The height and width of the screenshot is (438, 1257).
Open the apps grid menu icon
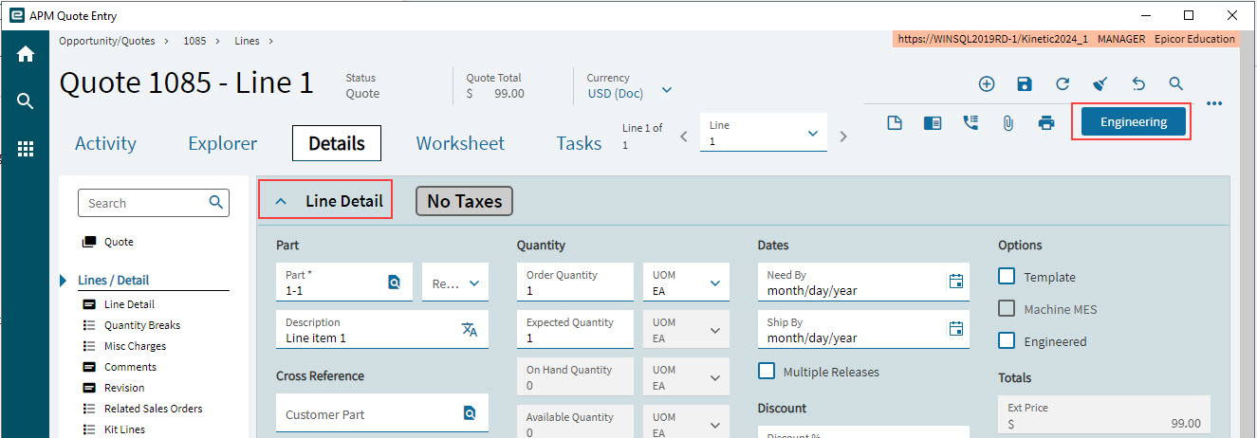click(x=26, y=149)
